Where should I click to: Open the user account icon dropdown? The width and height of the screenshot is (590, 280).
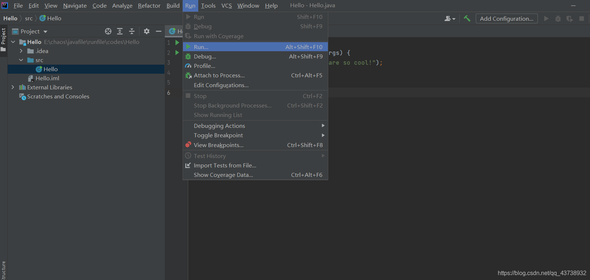pyautogui.click(x=450, y=19)
